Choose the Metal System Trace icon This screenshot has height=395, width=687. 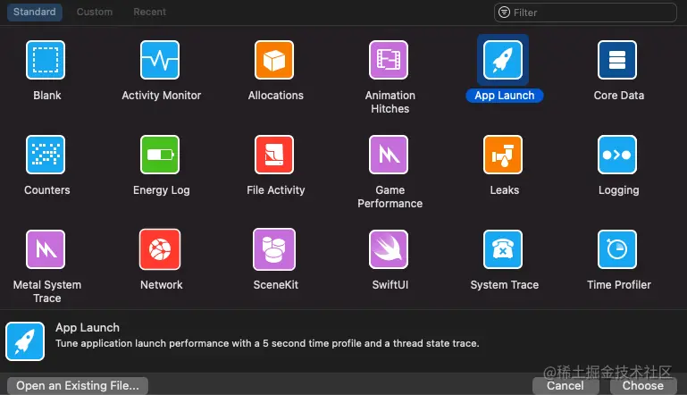coord(46,249)
